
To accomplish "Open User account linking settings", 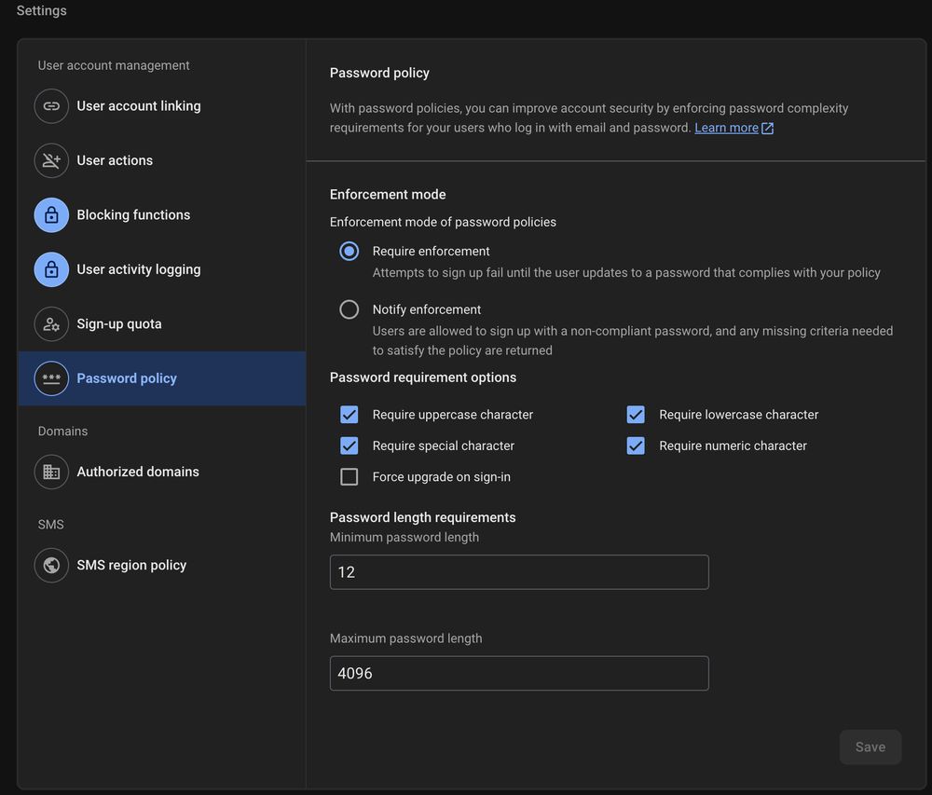I will click(x=161, y=105).
